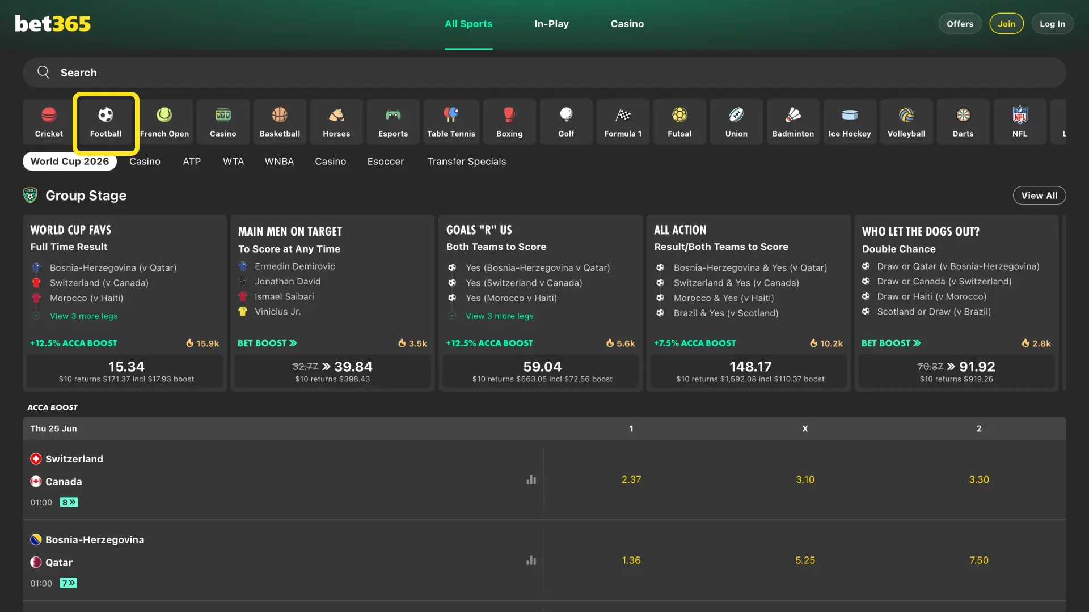Click the Main Men On Target BET BOOST label
Image resolution: width=1089 pixels, height=612 pixels.
click(267, 343)
